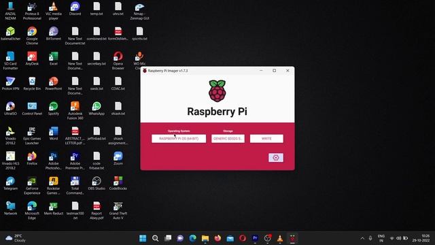The height and width of the screenshot is (245, 435).
Task: Select AnyDesk desktop icon
Action: tap(32, 59)
